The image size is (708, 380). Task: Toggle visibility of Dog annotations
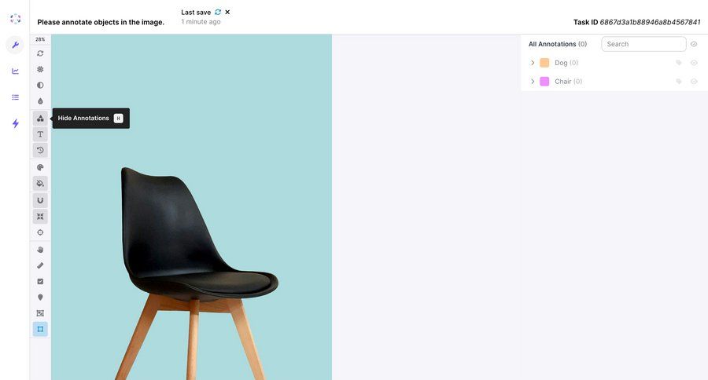coord(694,63)
